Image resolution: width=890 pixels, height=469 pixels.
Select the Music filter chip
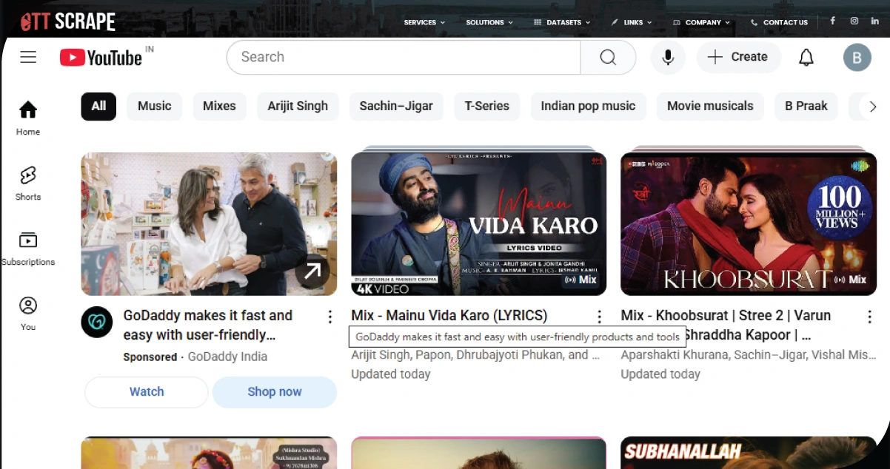coord(154,106)
